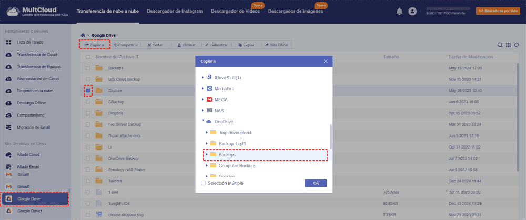
Task: Expand the Computer Backups folder
Action: pyautogui.click(x=207, y=166)
